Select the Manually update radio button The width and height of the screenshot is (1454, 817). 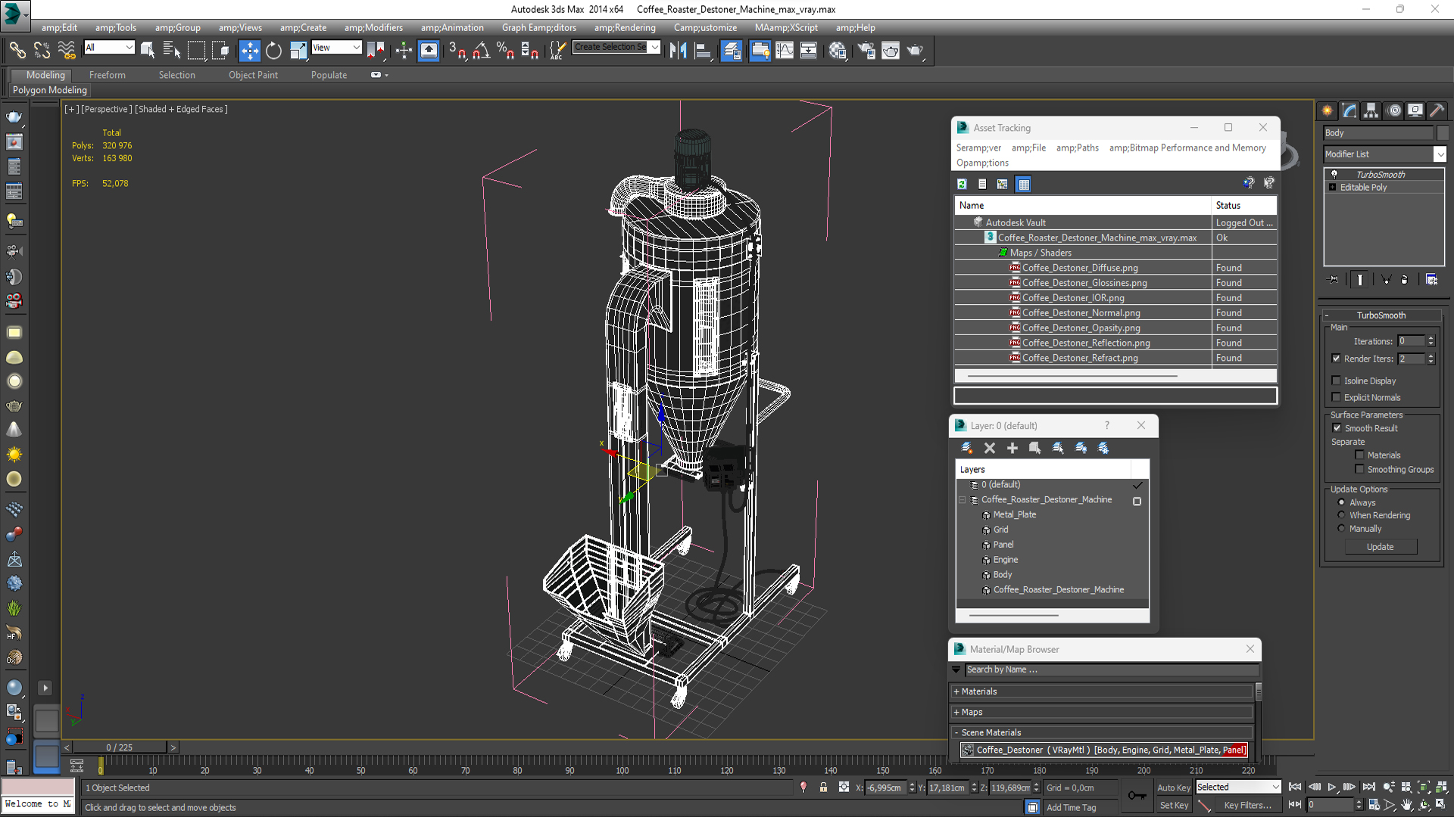[1341, 529]
